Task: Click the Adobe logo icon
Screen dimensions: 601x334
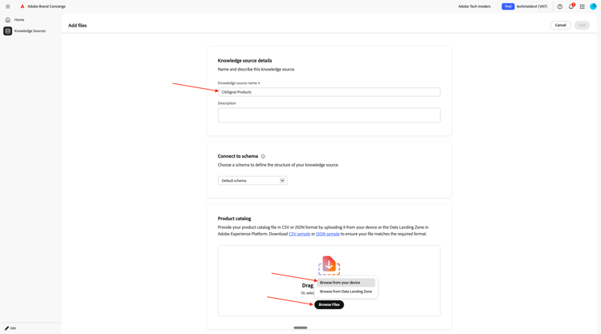Action: 22,6
